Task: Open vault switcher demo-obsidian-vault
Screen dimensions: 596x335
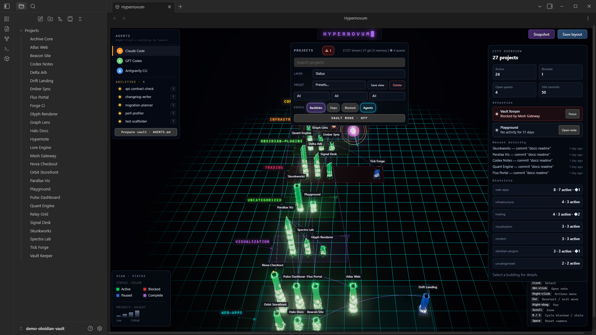Action: pos(45,328)
